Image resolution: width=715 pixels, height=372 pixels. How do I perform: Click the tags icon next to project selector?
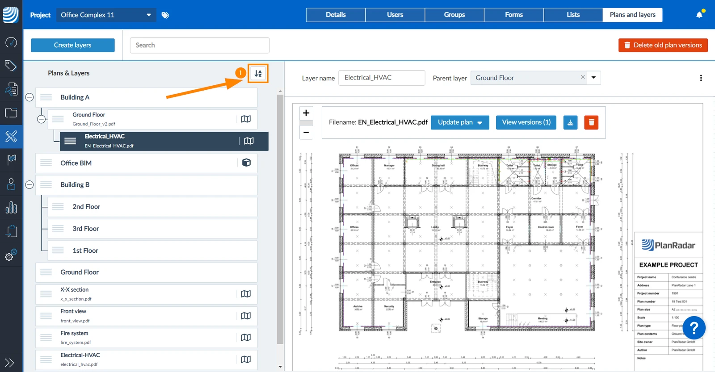pyautogui.click(x=165, y=15)
